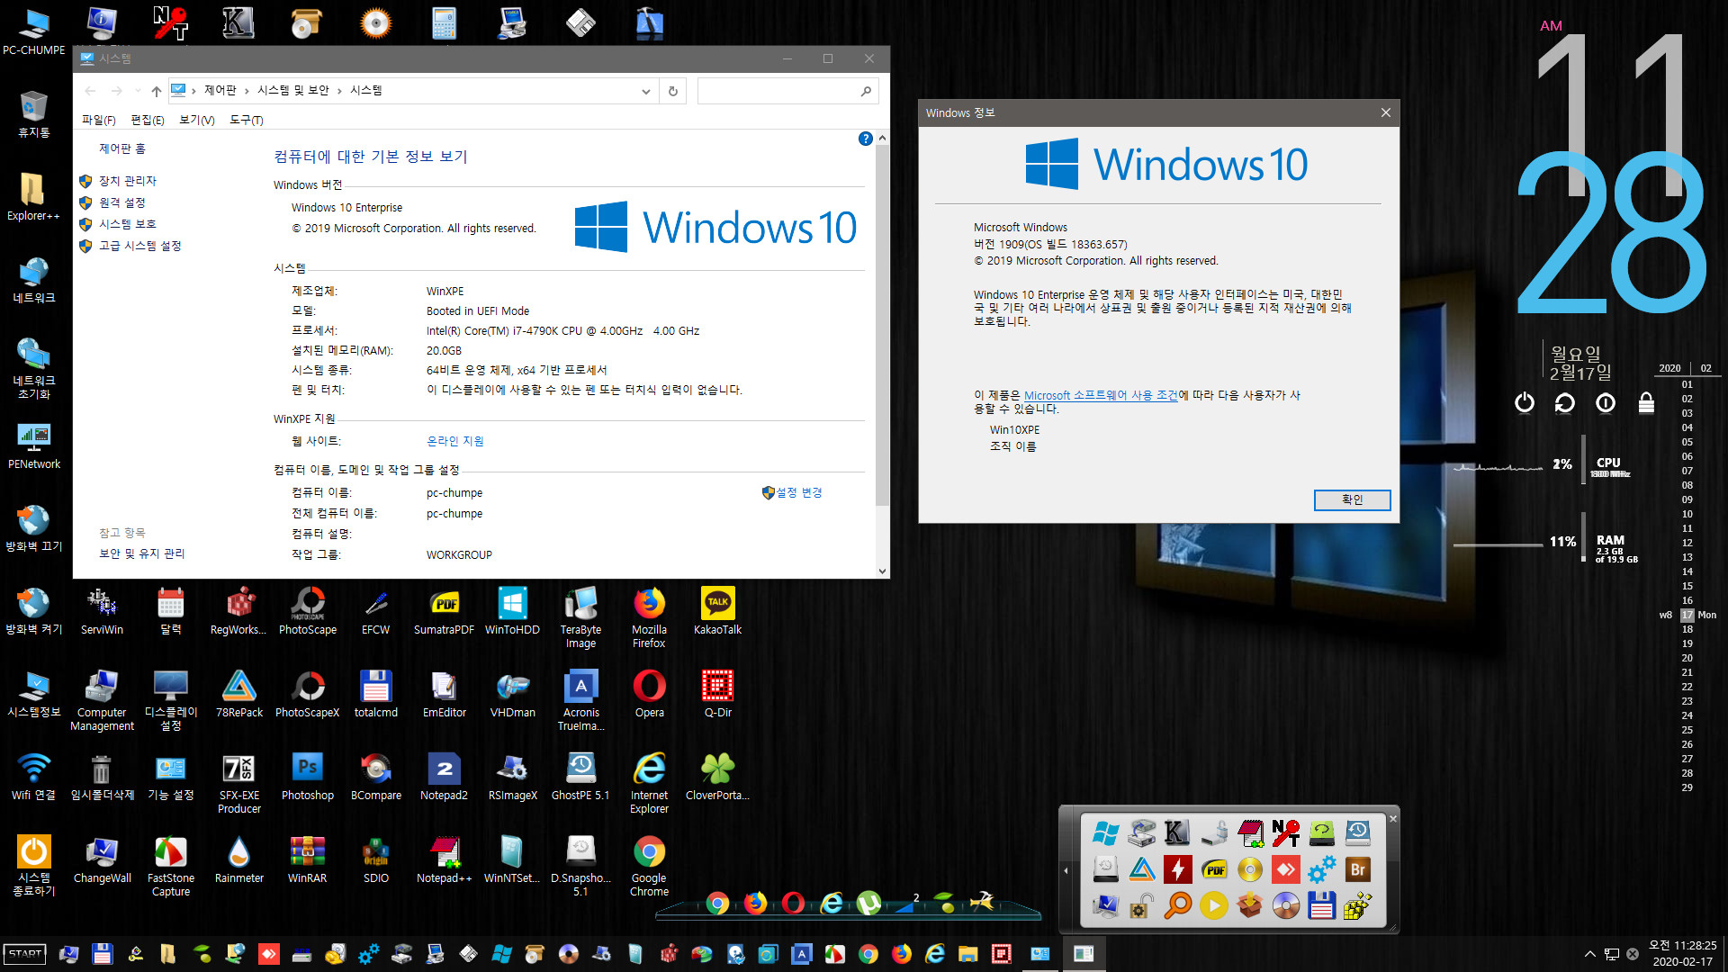Open totalcmd desktop shortcut
1728x972 pixels.
click(375, 694)
